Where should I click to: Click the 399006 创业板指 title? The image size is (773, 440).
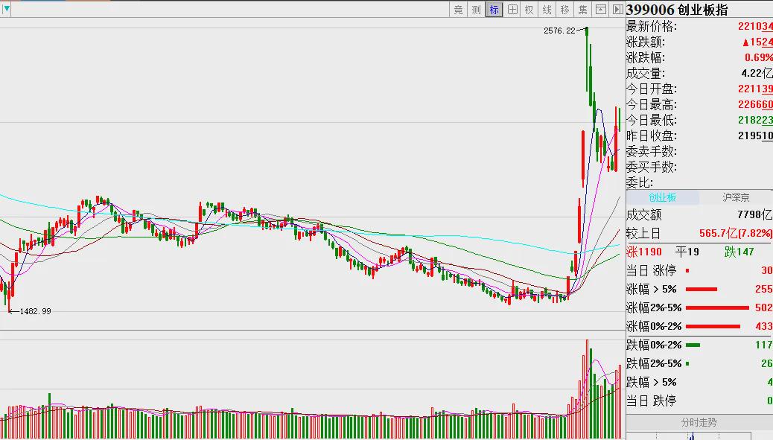676,10
